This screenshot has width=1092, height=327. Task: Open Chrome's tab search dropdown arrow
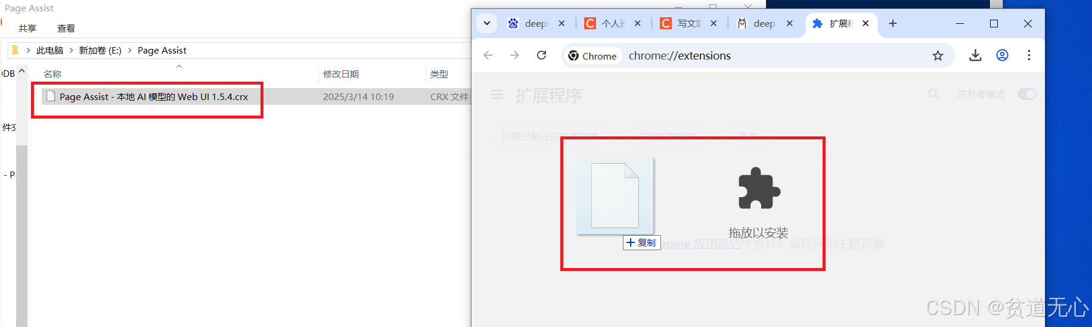487,23
